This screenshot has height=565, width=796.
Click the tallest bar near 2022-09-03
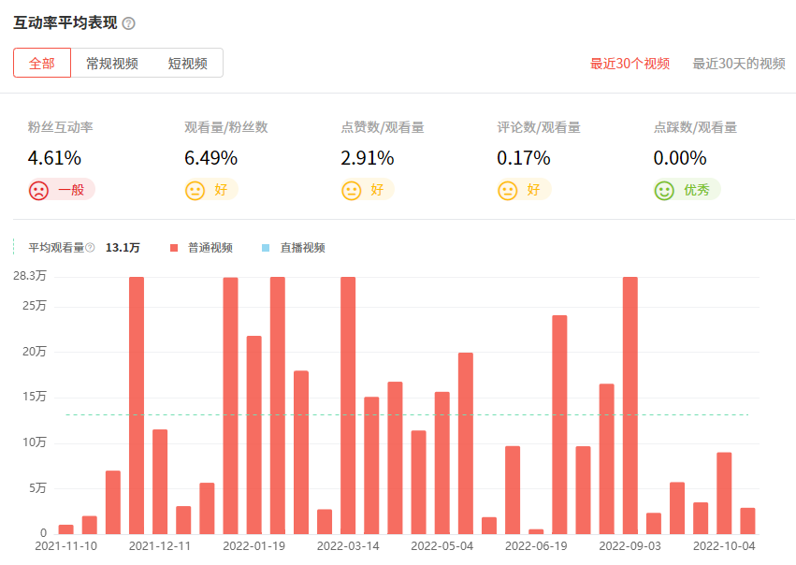630,404
